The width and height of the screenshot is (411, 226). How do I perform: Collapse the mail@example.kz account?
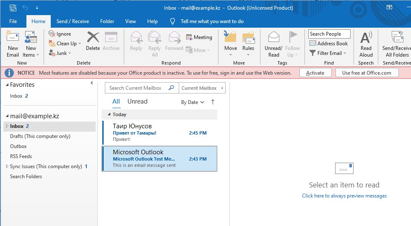pos(8,116)
